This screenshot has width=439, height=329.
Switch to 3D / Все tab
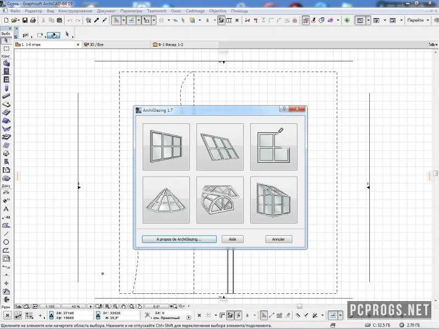coord(116,44)
